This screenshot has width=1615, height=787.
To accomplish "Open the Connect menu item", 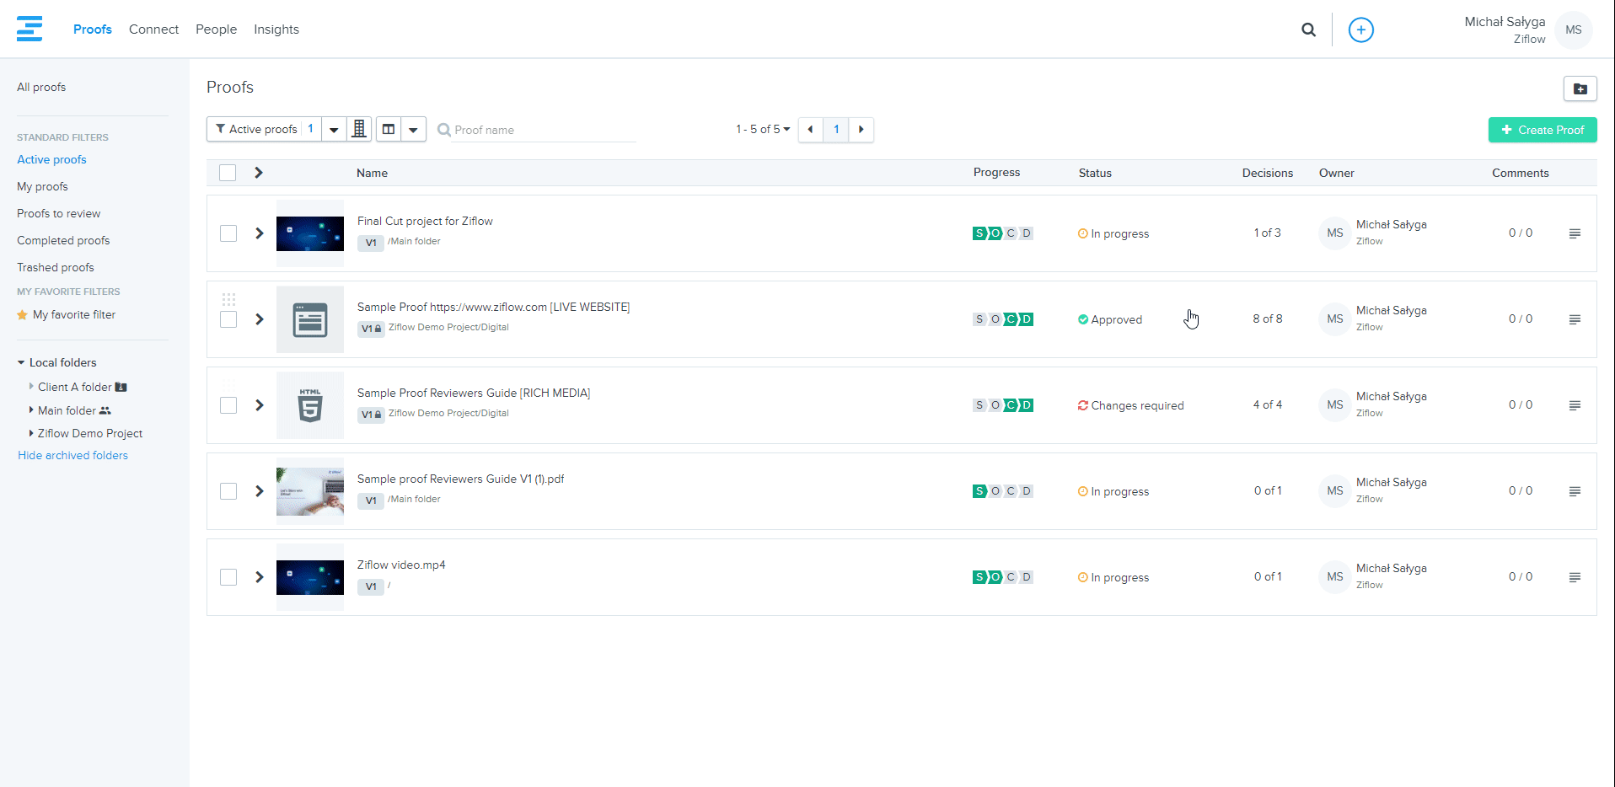I will pyautogui.click(x=153, y=29).
